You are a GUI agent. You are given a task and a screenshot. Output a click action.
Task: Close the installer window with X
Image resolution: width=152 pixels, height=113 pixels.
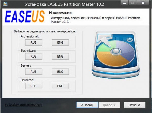(143, 3)
